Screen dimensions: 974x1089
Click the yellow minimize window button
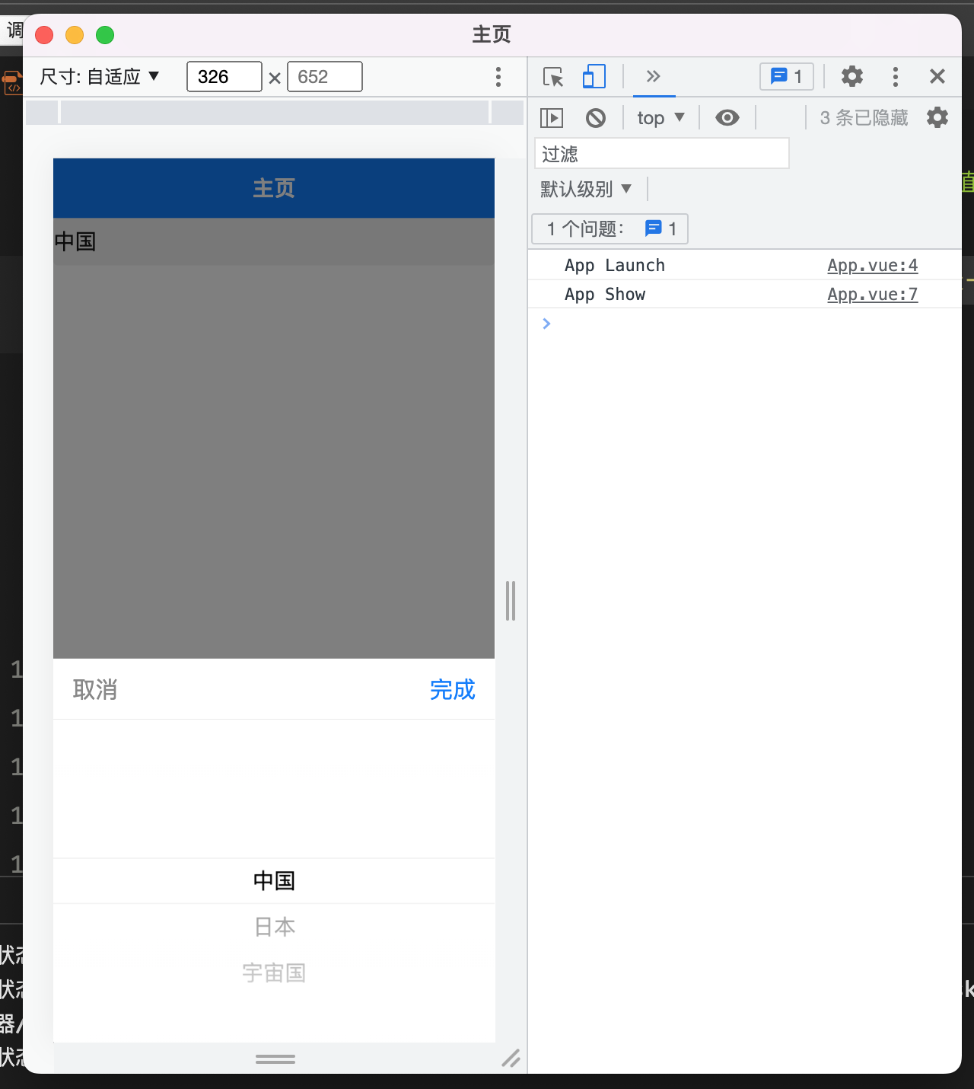coord(75,35)
